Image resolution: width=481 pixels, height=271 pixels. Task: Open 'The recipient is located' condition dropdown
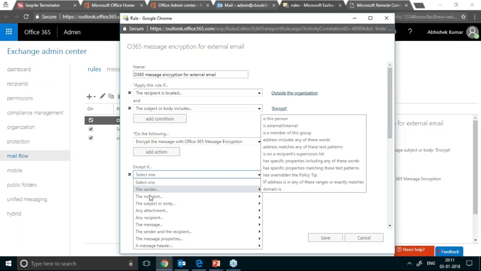(198, 93)
